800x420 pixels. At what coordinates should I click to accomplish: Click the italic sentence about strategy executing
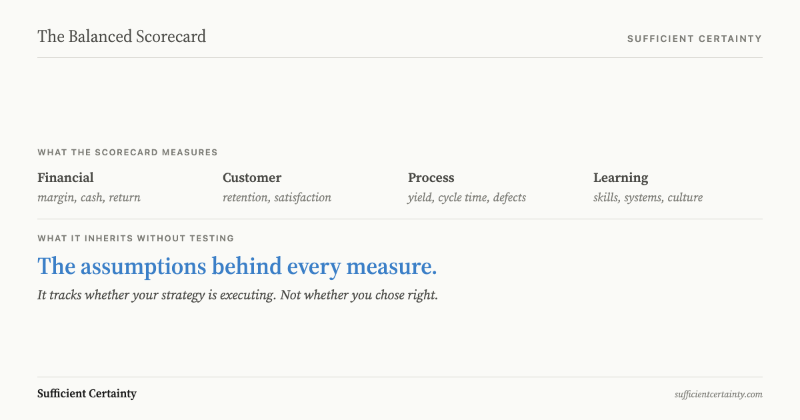238,295
